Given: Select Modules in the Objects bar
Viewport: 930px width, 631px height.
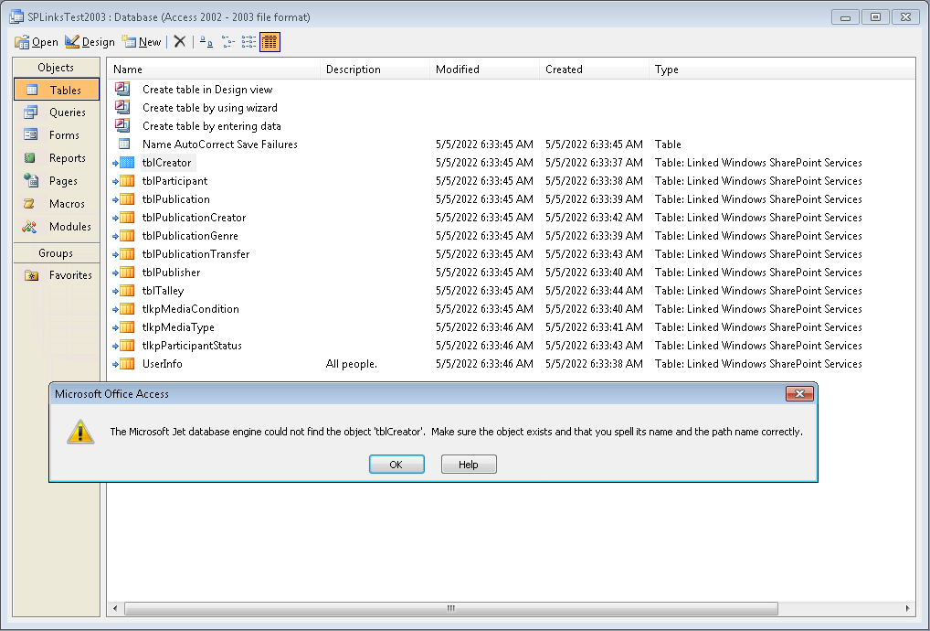Looking at the screenshot, I should pyautogui.click(x=57, y=226).
